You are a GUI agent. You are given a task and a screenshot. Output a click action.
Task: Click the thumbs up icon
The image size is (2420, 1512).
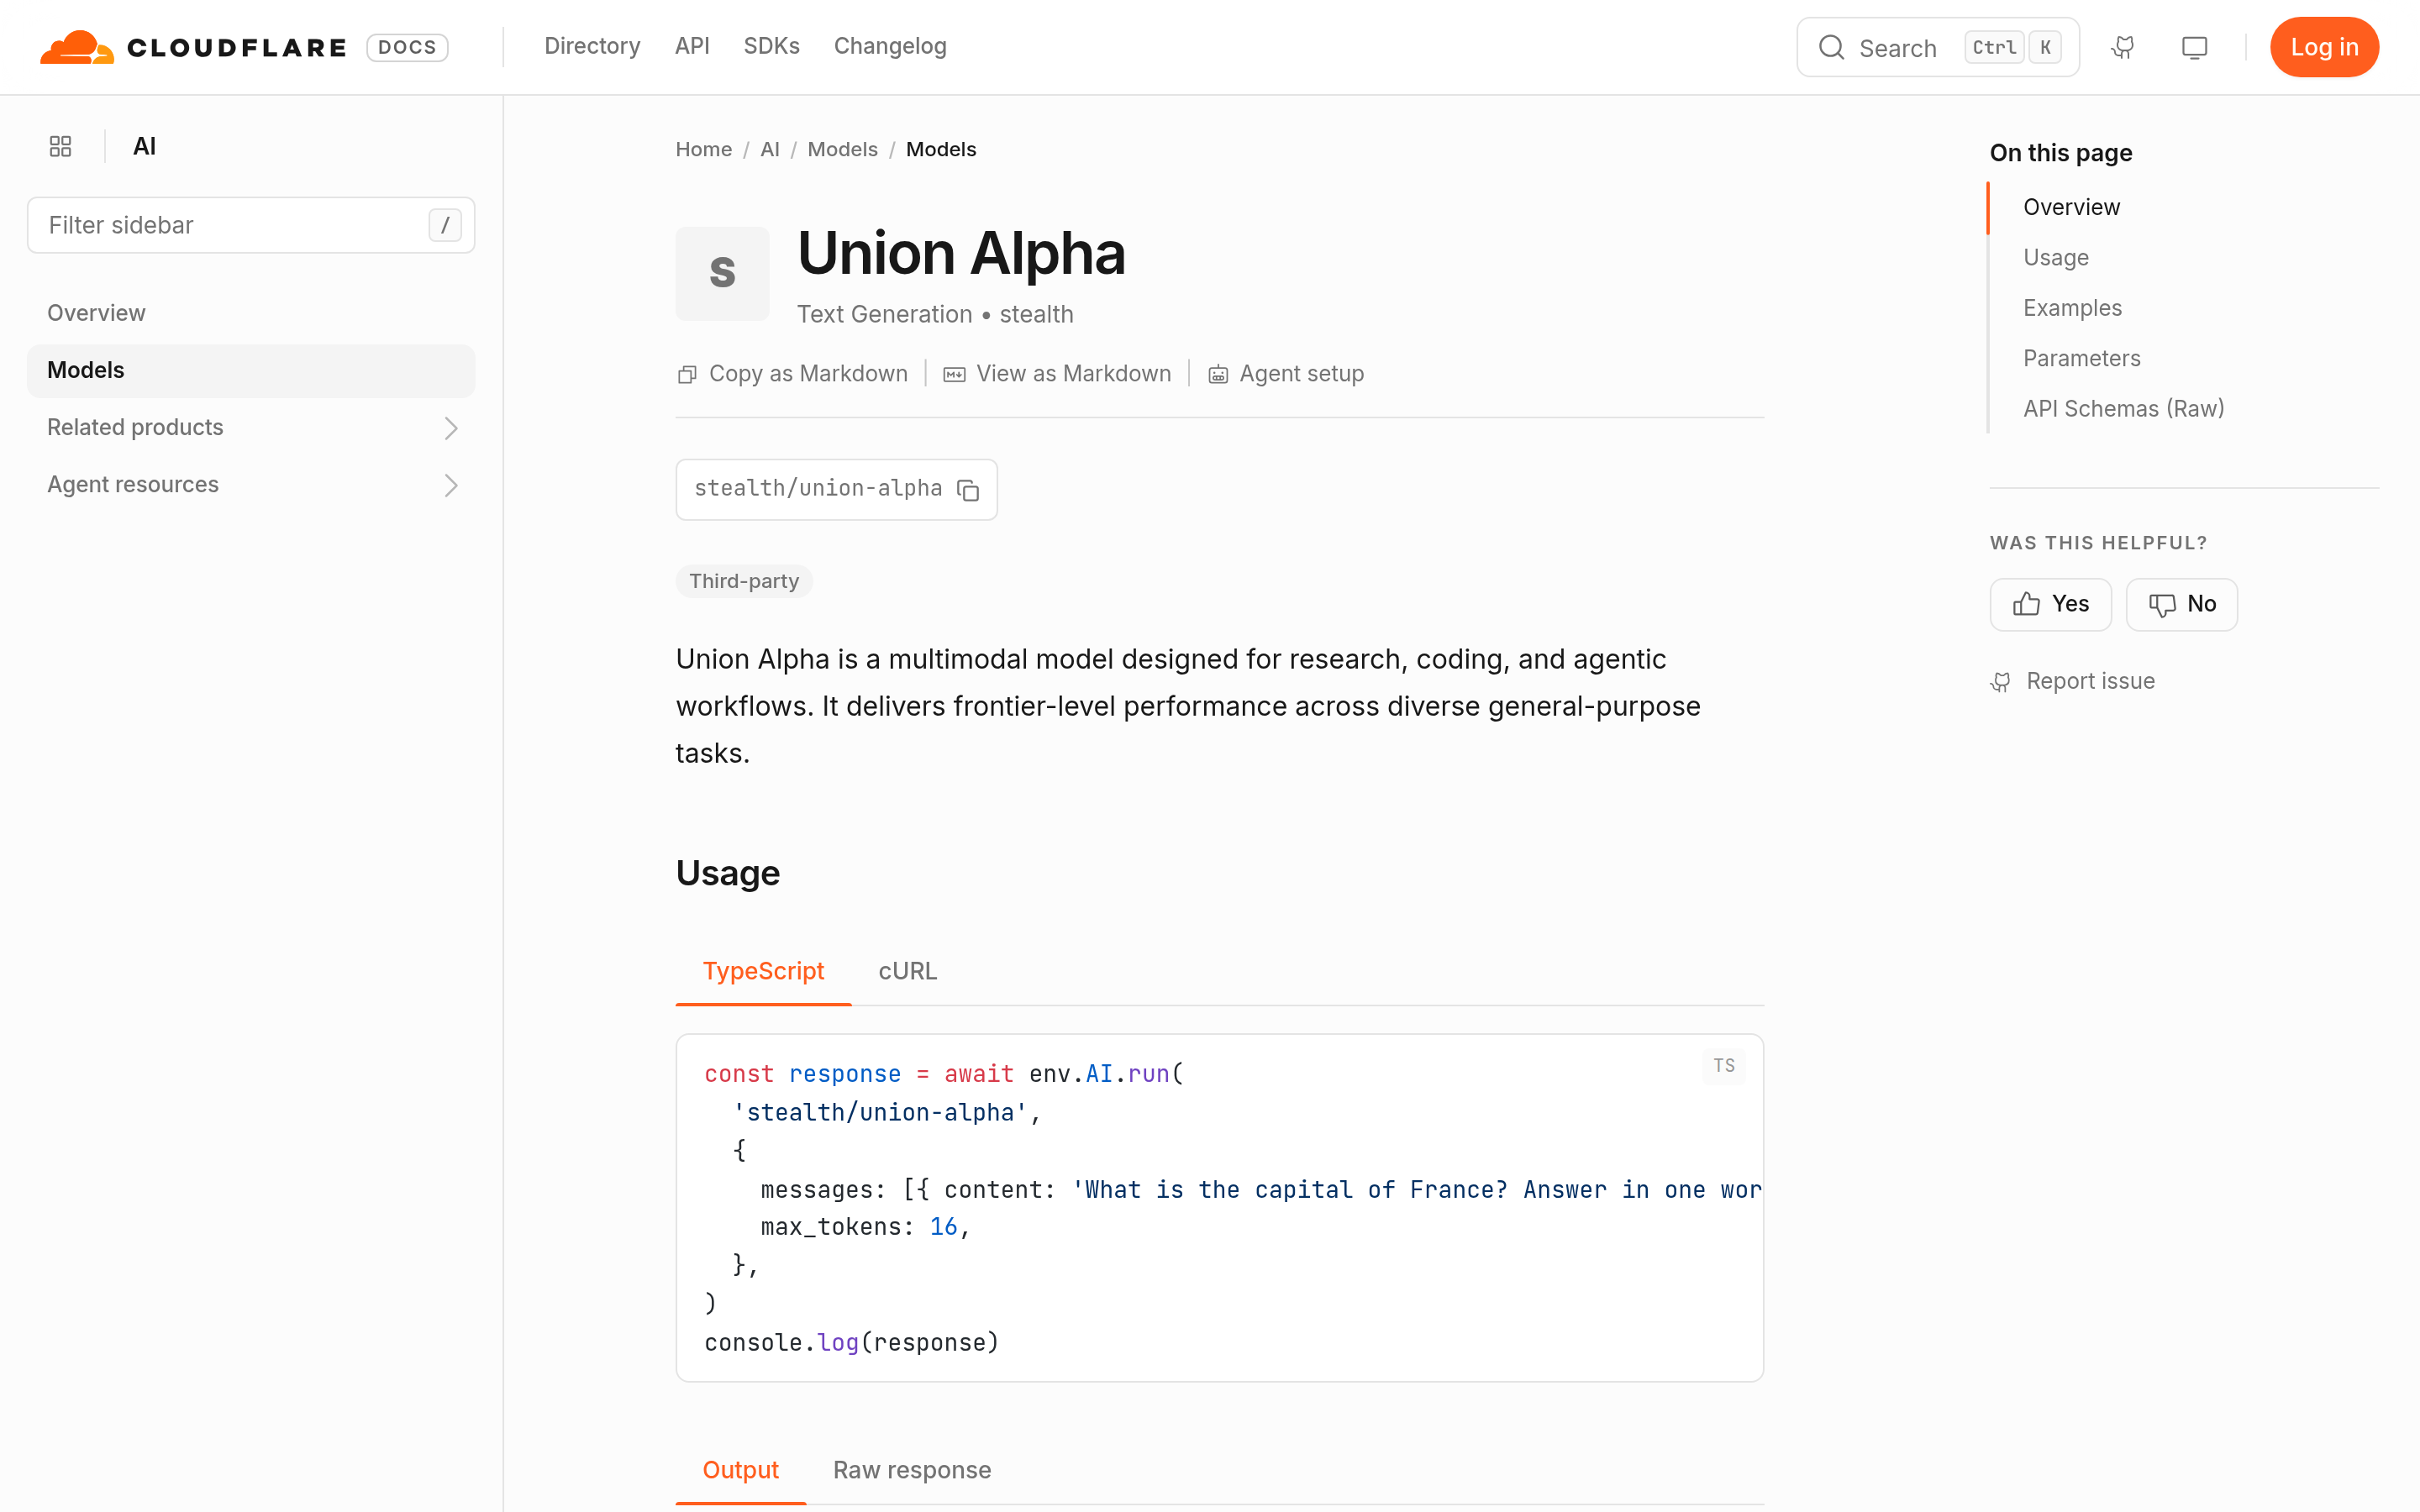coord(2026,604)
